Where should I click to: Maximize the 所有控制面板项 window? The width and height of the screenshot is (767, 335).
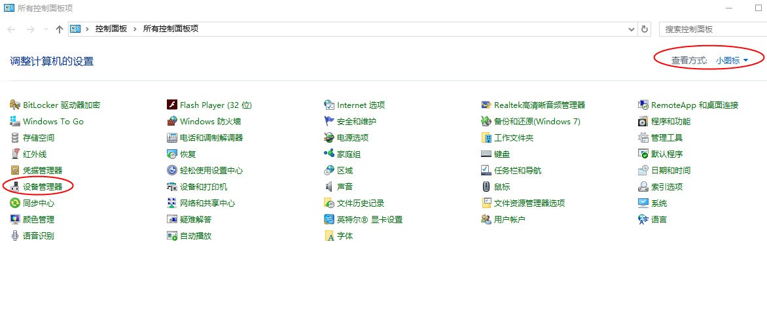click(x=758, y=9)
